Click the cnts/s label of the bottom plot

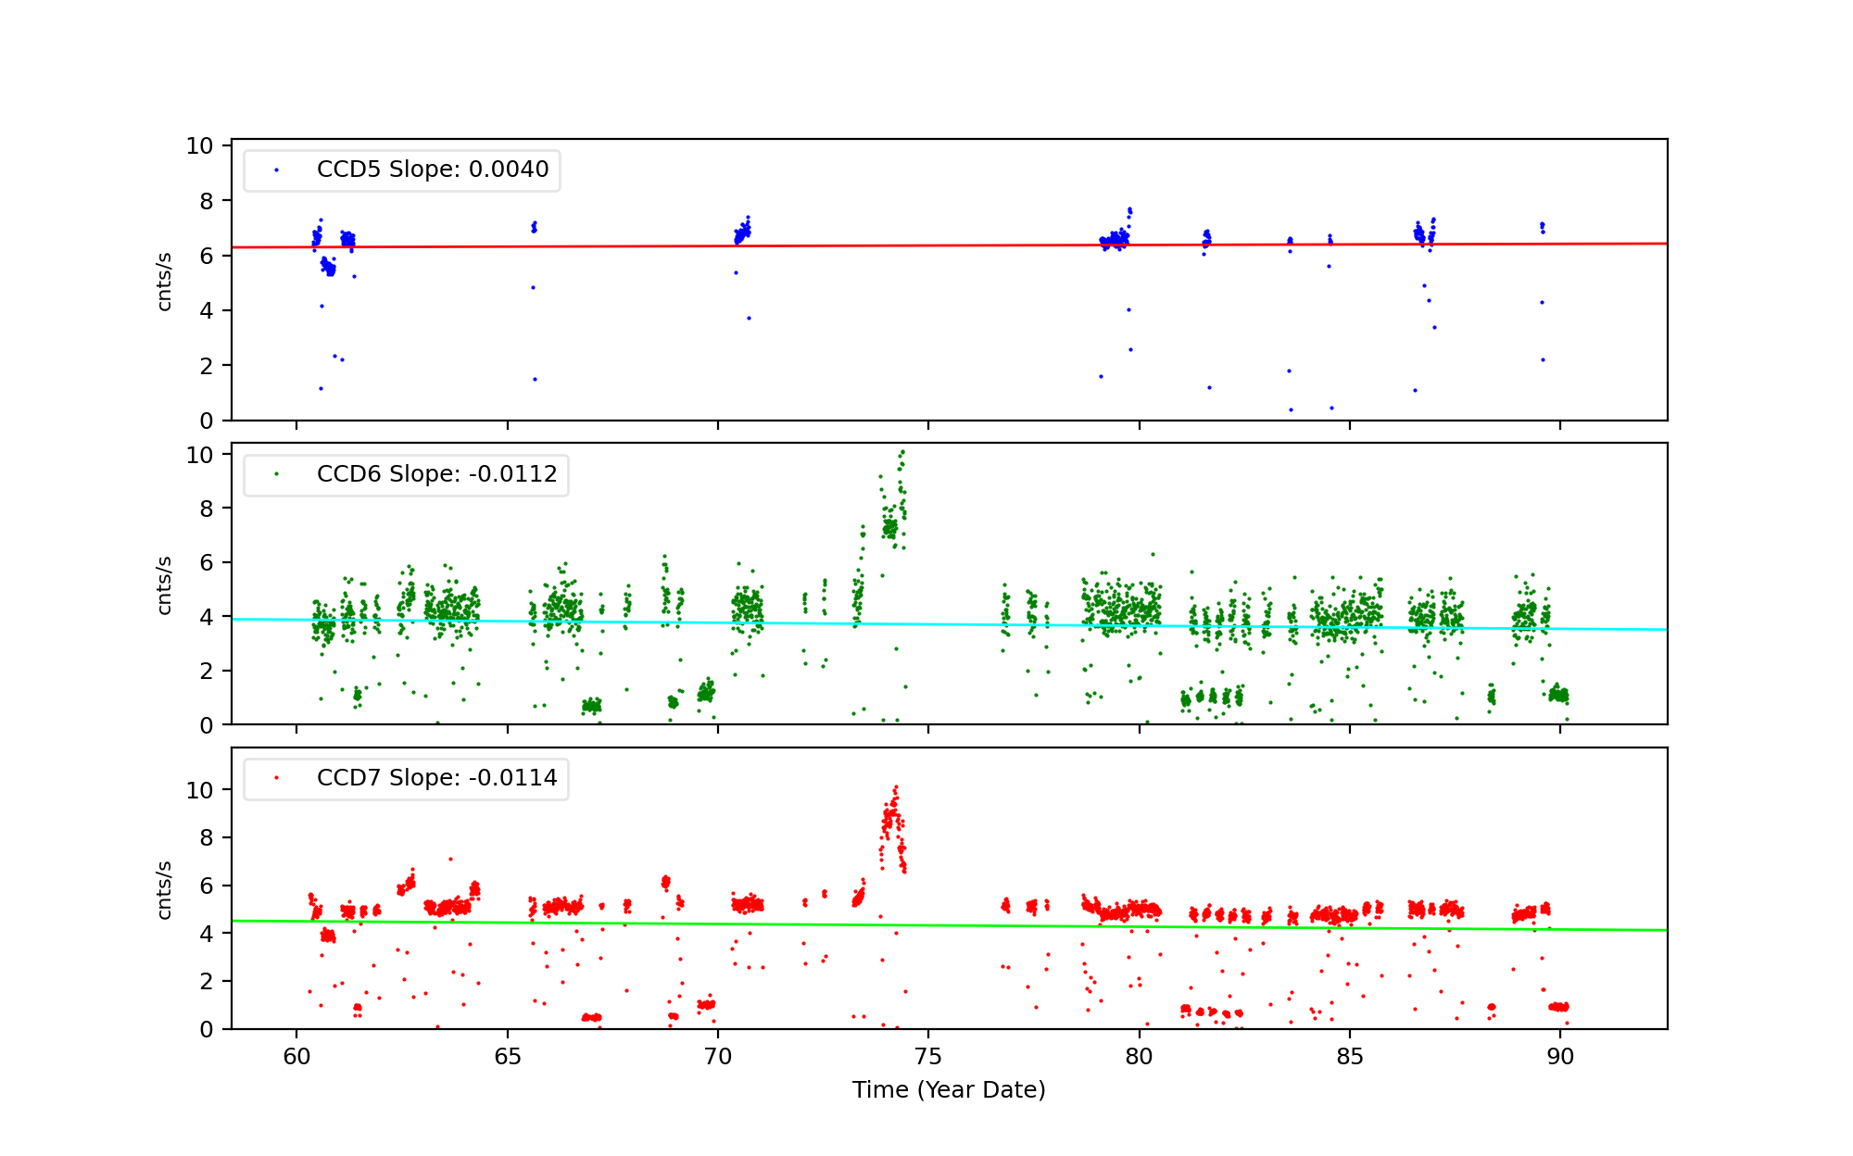pos(165,889)
